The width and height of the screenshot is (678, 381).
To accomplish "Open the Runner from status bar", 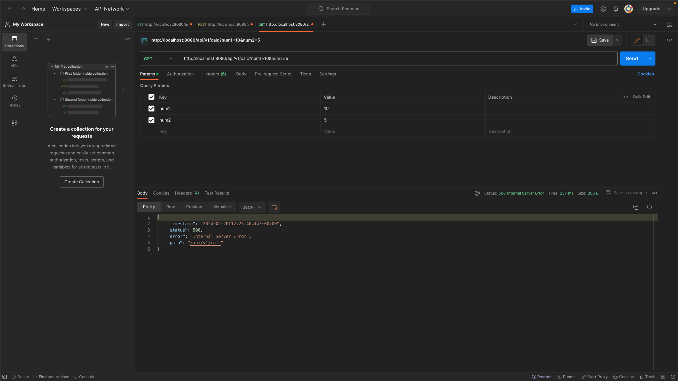I will tap(566, 377).
